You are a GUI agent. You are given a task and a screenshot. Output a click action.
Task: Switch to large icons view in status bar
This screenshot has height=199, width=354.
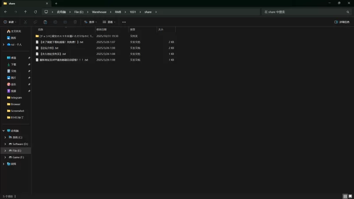(350, 196)
